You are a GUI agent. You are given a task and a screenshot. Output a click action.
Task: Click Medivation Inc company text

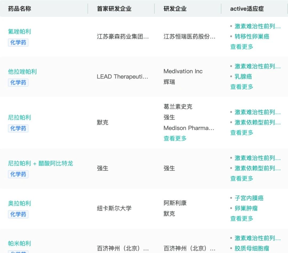183,71
